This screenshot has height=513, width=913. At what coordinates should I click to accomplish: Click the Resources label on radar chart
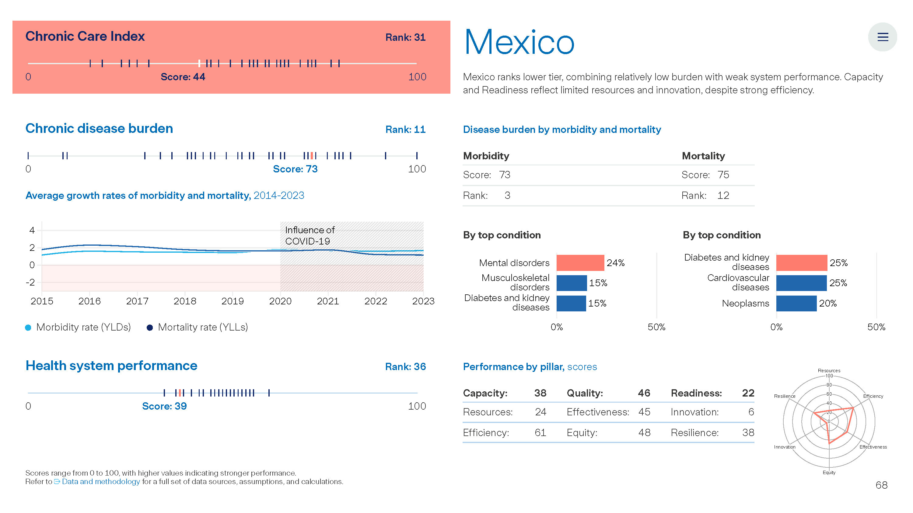click(829, 370)
